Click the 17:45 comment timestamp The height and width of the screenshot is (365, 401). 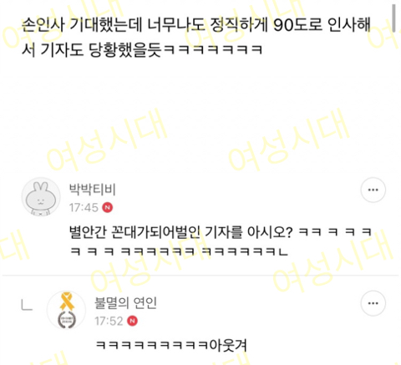pyautogui.click(x=84, y=208)
